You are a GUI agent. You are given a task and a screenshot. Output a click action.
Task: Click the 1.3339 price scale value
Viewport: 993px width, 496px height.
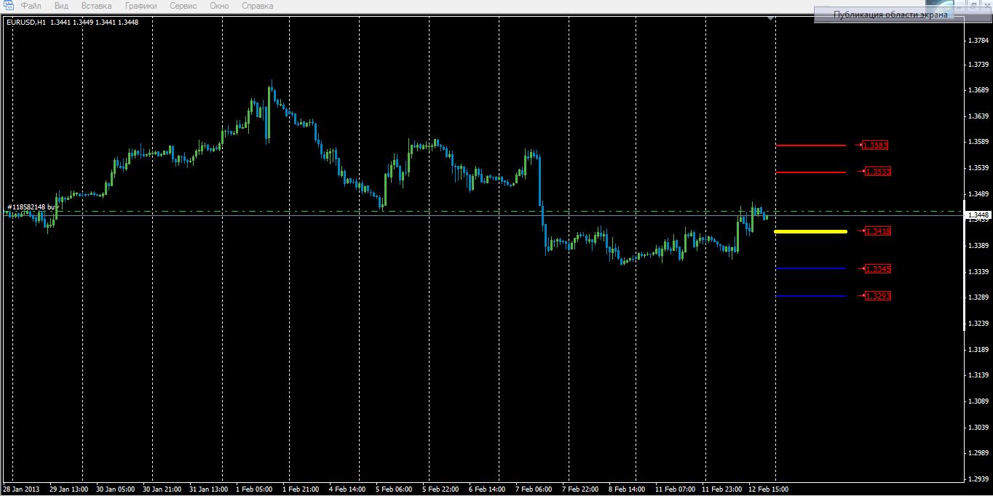point(978,271)
